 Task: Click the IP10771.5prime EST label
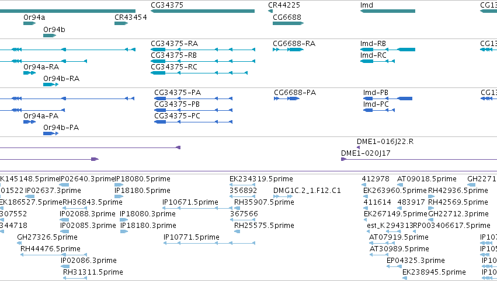point(192,238)
